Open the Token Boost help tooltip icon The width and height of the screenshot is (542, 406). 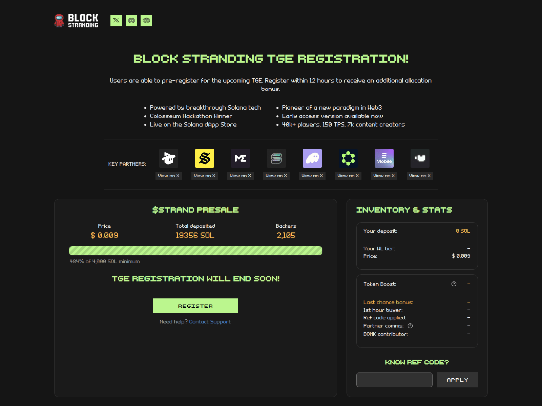[454, 284]
